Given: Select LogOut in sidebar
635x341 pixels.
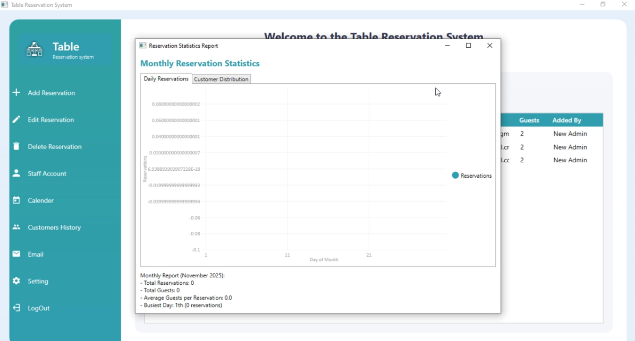Looking at the screenshot, I should click(38, 308).
